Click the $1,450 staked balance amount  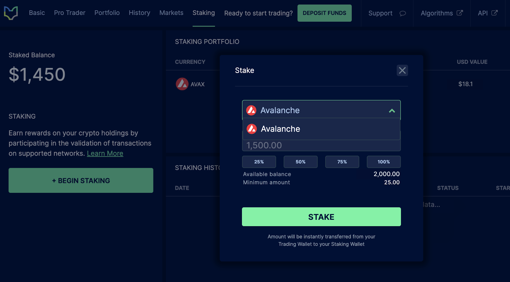pos(37,75)
